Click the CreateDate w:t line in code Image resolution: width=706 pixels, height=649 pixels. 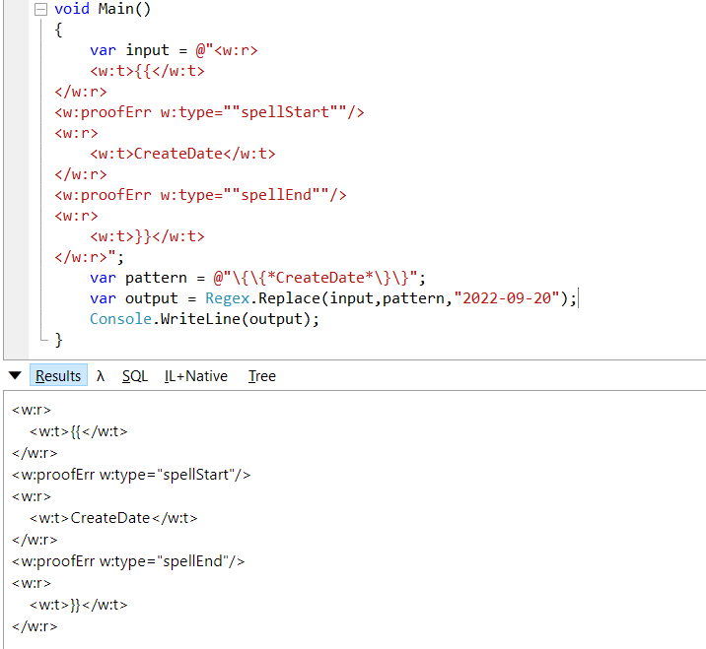pos(182,154)
